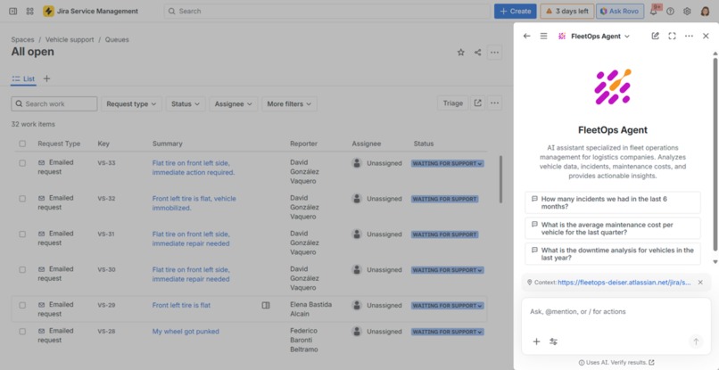Click the chat panel vertical scrollbar

[715, 154]
